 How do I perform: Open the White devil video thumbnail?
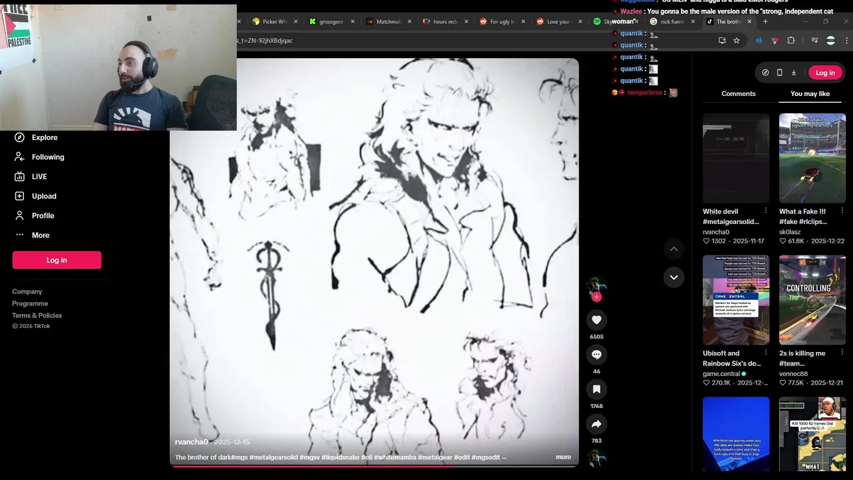[736, 158]
